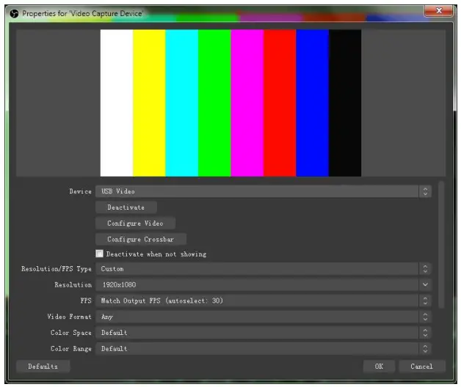Open Color Space dropdown set to Default
The height and width of the screenshot is (387, 461).
[263, 332]
